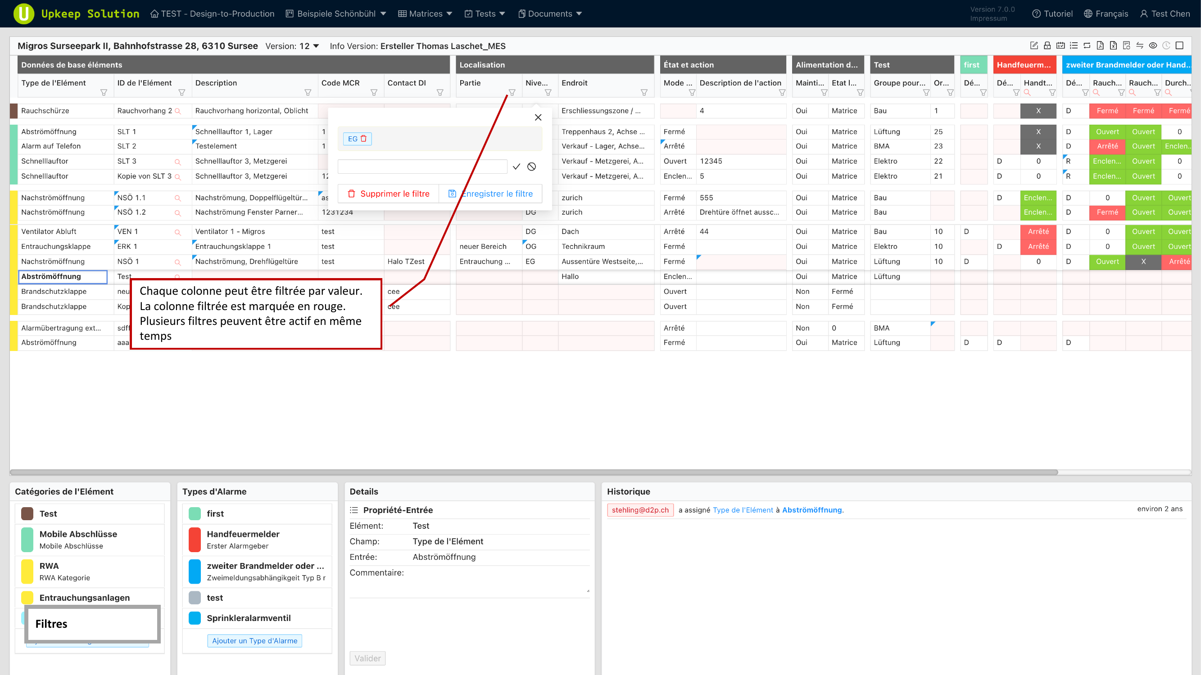Screen dimensions: 1201x675
Task: Click the numbered list icon in toolbar
Action: pyautogui.click(x=1074, y=45)
